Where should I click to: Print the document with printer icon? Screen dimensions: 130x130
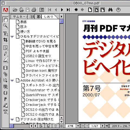34,10
